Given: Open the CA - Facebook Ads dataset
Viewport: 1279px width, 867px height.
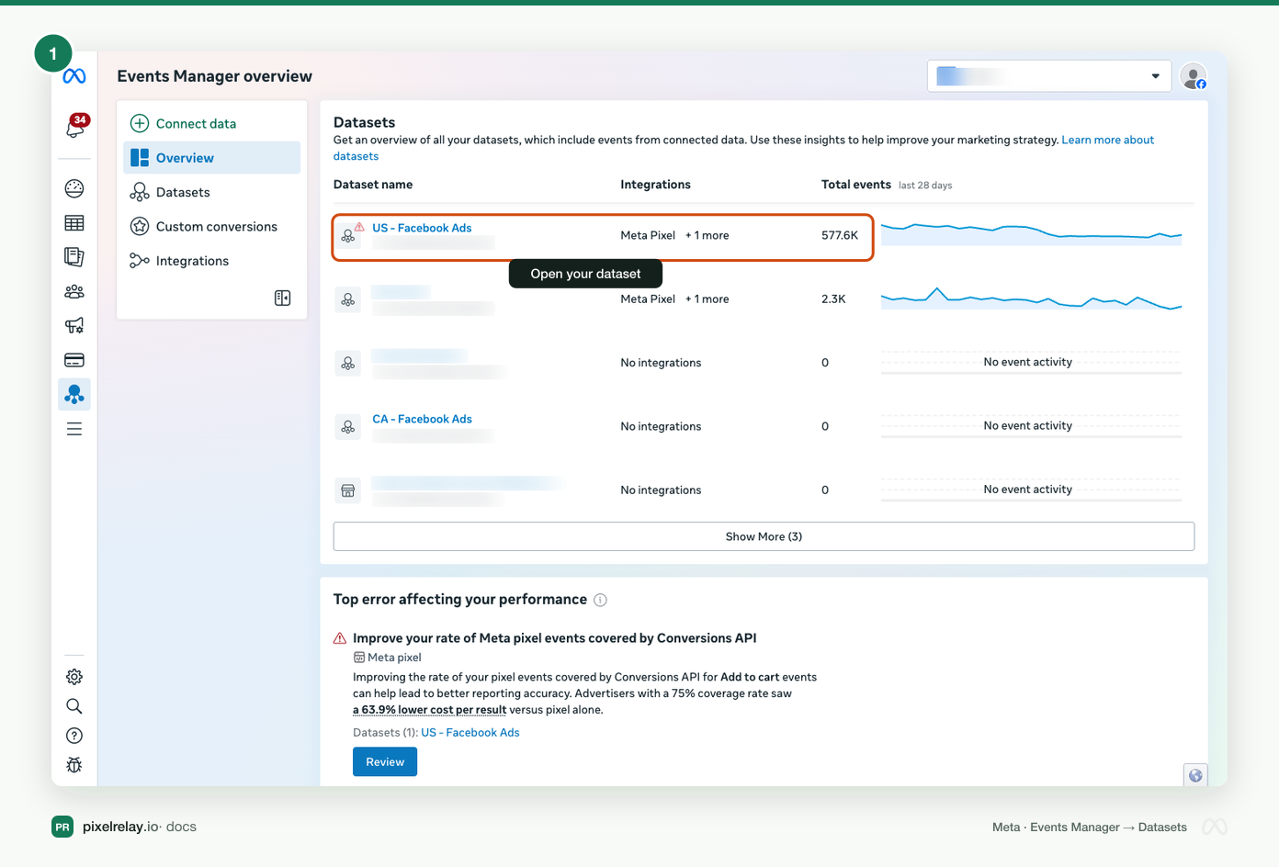Looking at the screenshot, I should click(422, 419).
